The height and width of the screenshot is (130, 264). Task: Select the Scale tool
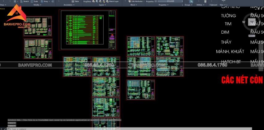34,1
